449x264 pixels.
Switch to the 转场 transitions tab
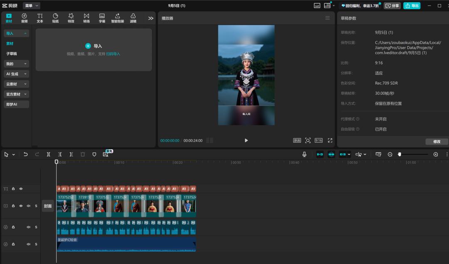[86, 18]
